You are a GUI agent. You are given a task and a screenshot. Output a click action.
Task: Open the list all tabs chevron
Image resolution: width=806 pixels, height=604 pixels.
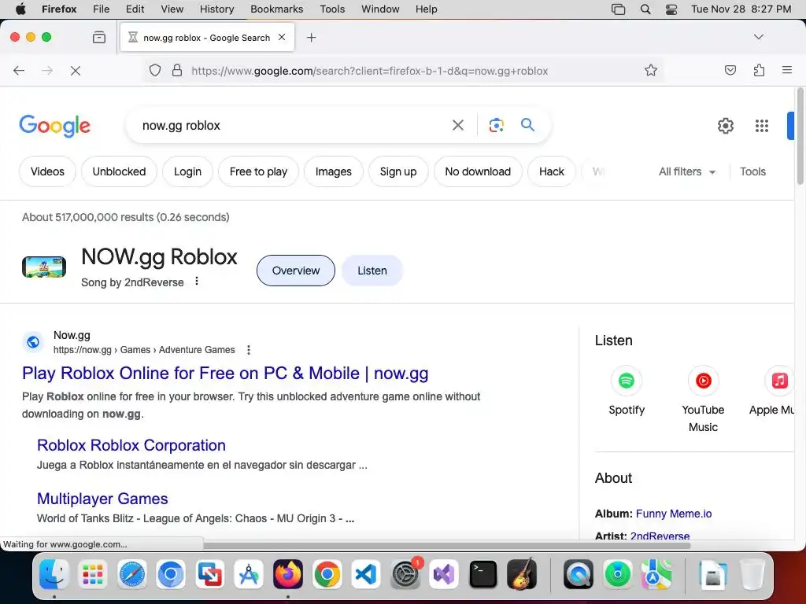[x=758, y=37]
